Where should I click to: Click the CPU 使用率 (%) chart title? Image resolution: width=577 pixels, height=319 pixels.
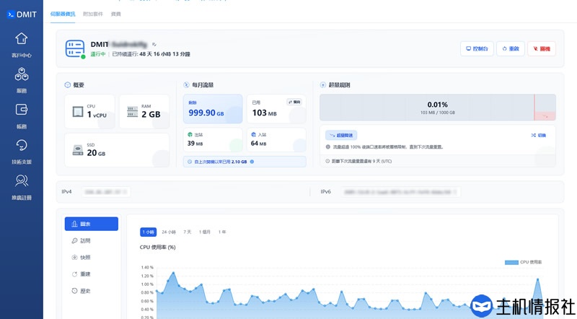coord(157,247)
